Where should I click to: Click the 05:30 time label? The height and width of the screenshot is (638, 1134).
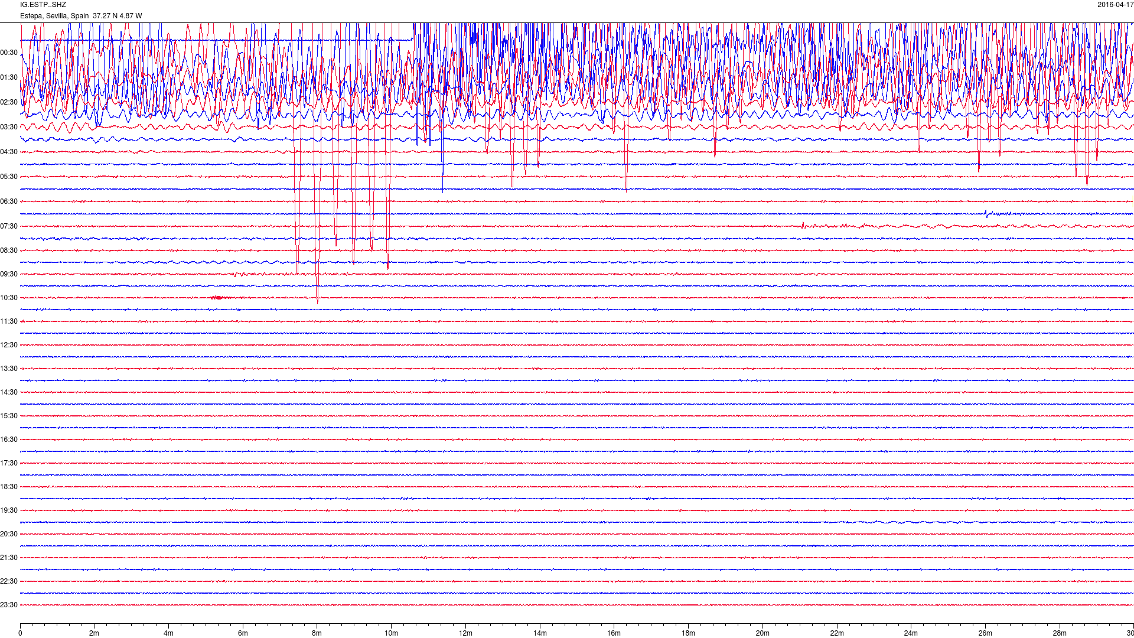tap(9, 177)
